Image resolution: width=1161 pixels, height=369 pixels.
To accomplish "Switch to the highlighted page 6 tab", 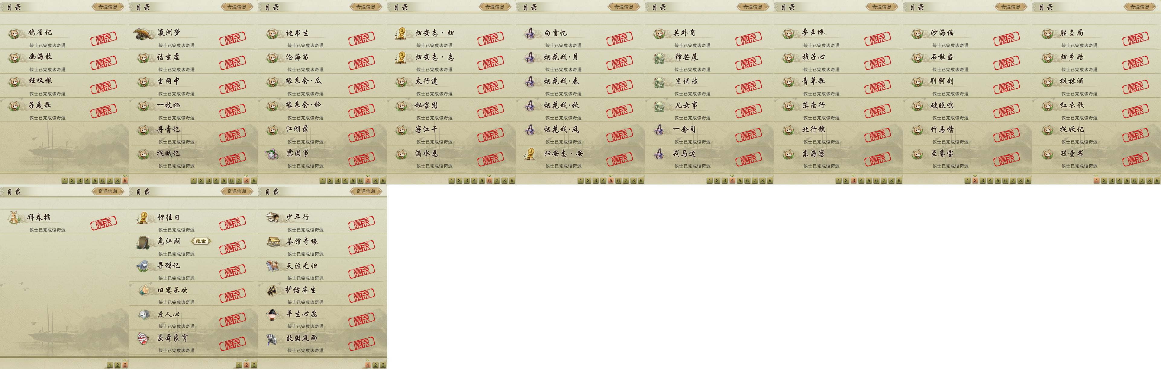I will click(x=489, y=181).
